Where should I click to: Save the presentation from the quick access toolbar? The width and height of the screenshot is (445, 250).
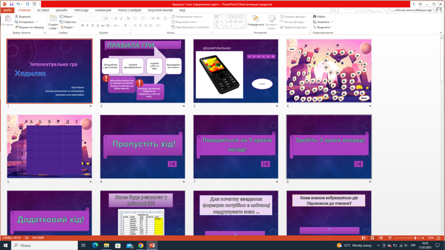[11, 4]
